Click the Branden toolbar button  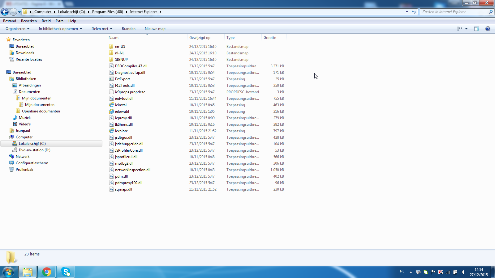[x=129, y=29]
